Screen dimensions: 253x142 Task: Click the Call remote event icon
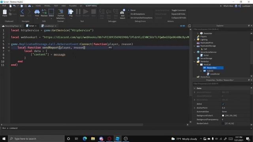[x=202, y=49]
